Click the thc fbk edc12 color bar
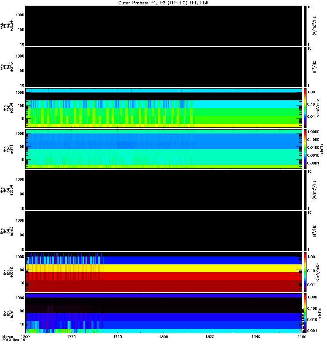This screenshot has height=349, width=327. [305, 272]
